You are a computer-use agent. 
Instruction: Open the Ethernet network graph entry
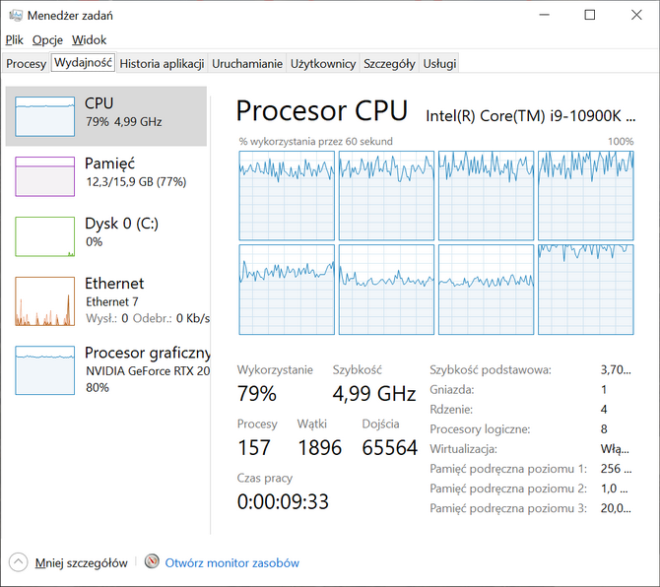coord(106,300)
